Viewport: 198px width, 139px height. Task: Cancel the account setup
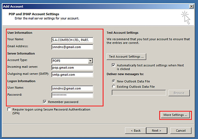[x=181, y=131]
